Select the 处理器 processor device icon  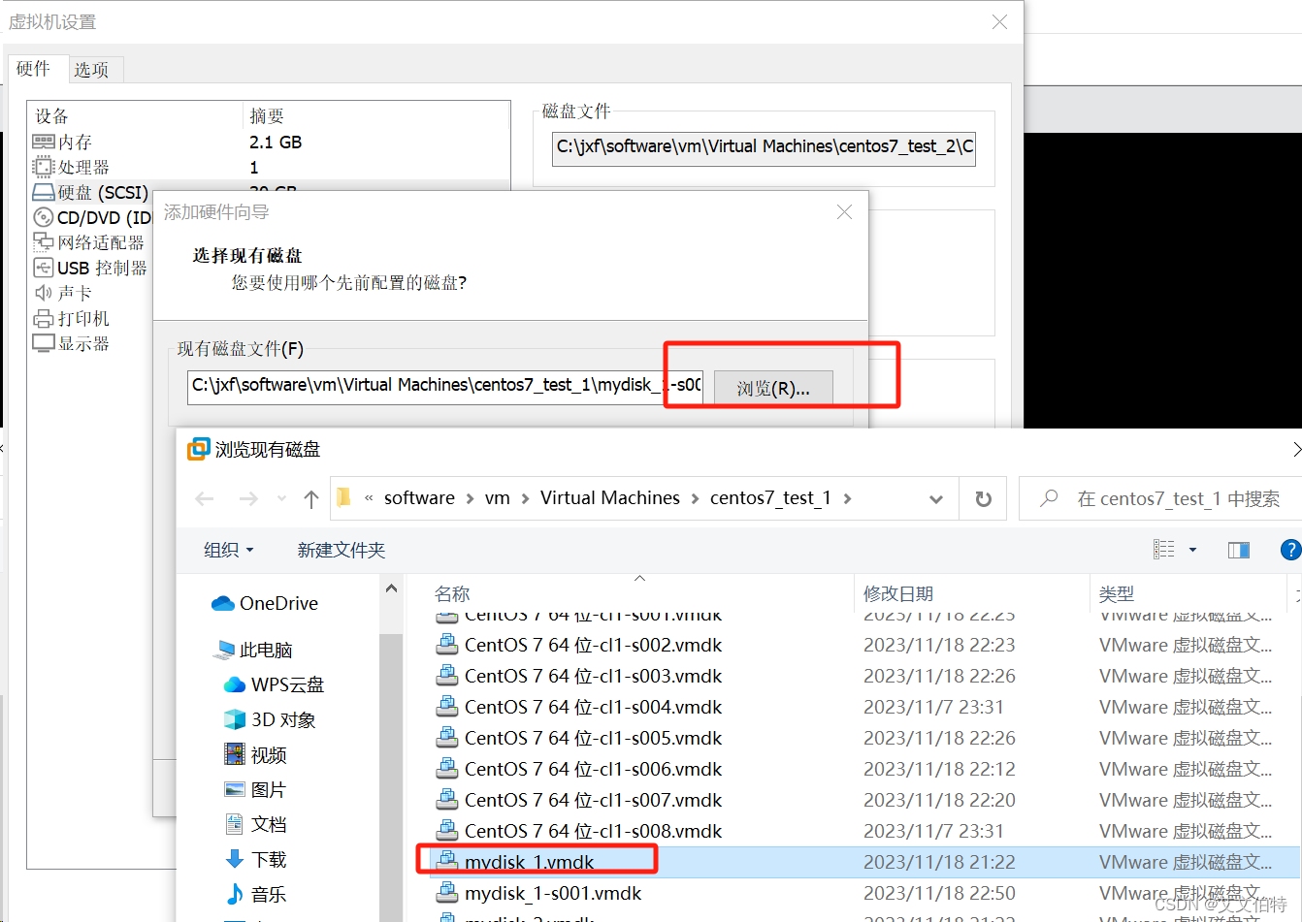(x=44, y=167)
